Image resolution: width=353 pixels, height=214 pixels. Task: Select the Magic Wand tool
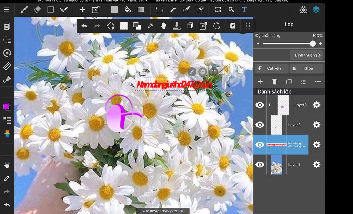(173, 10)
